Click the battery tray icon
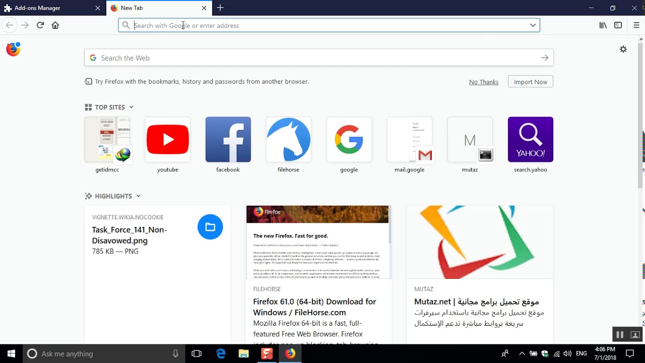This screenshot has height=363, width=645. click(533, 353)
